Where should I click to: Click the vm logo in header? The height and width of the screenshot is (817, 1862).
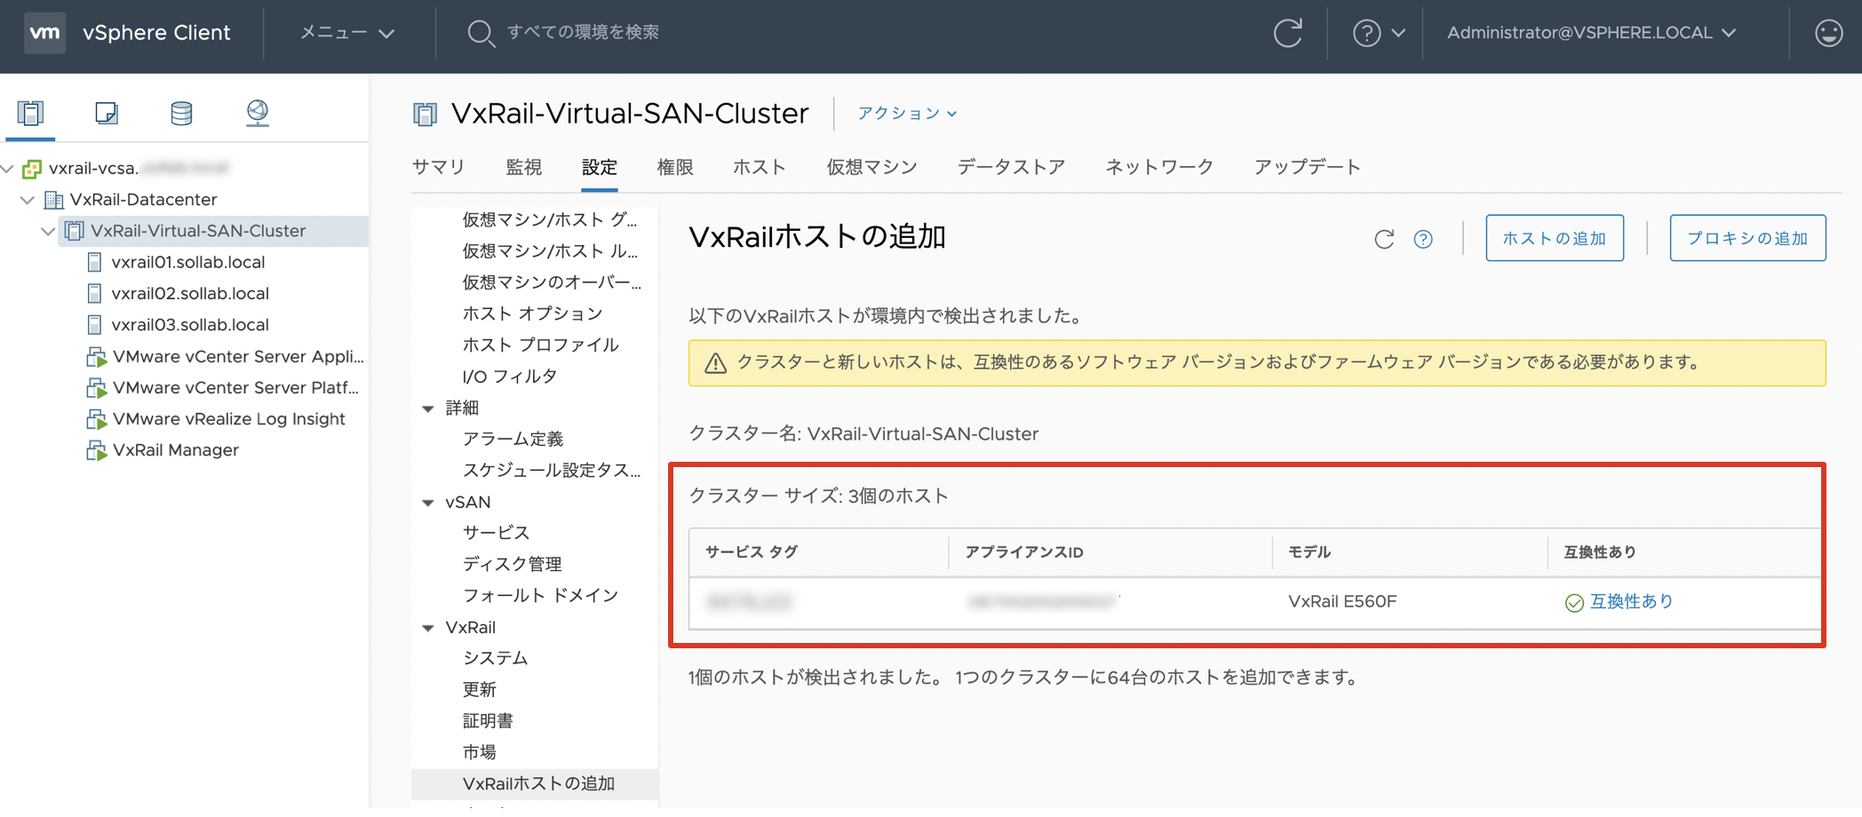(44, 33)
